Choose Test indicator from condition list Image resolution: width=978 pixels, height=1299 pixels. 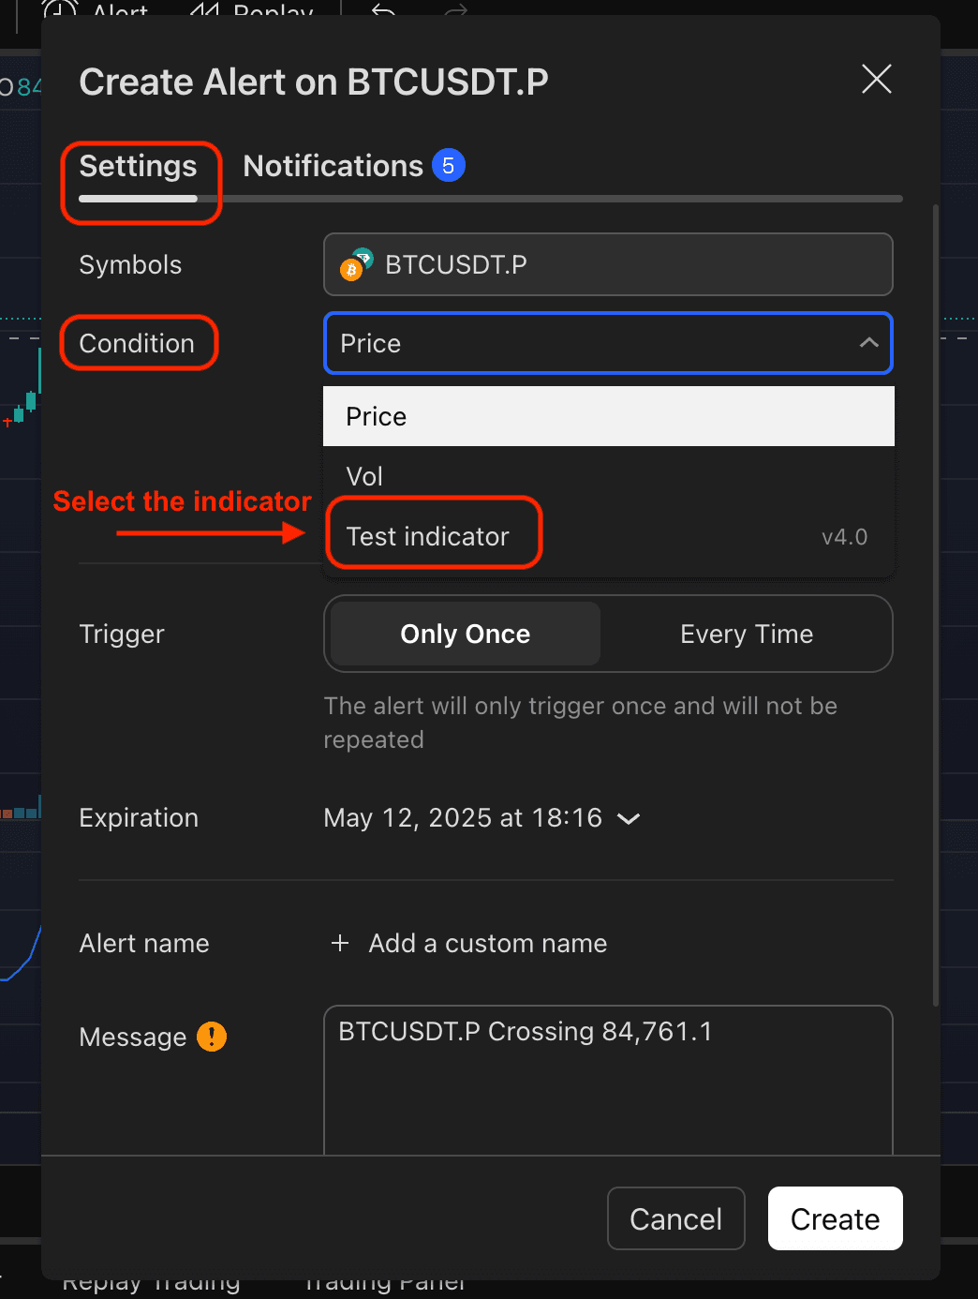click(428, 536)
